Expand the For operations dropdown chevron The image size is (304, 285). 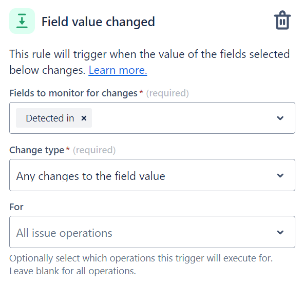point(280,232)
